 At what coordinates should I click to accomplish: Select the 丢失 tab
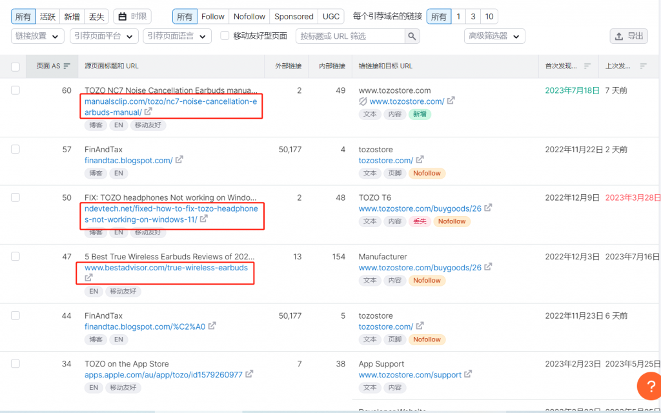click(97, 16)
